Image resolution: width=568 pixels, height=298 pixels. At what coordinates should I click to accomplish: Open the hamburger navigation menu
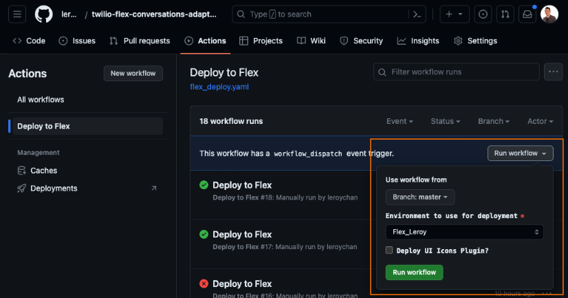pos(17,14)
